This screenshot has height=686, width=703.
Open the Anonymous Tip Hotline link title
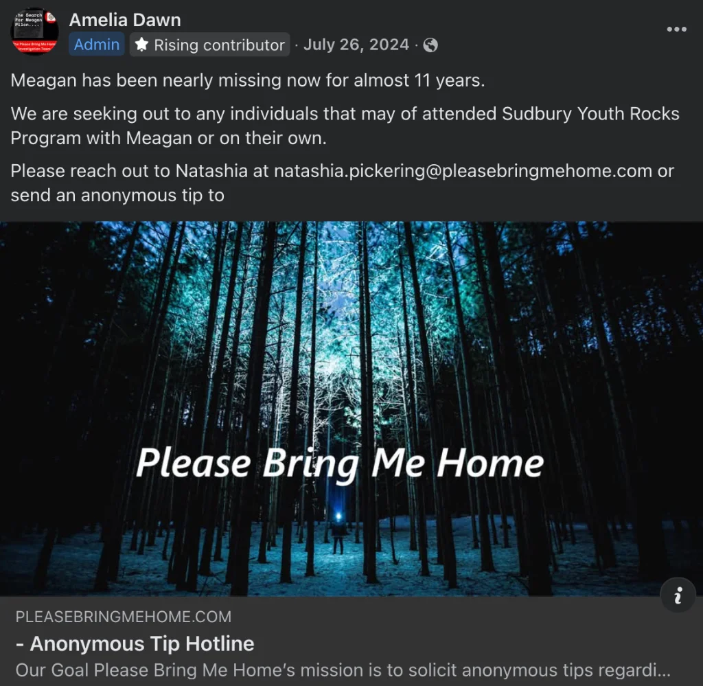[135, 643]
